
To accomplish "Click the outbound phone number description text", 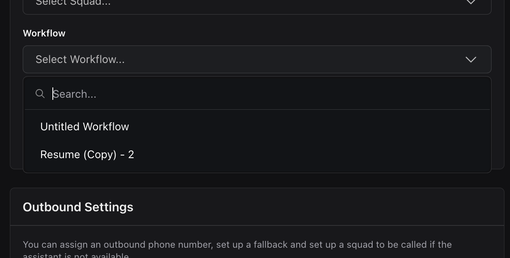I will [x=237, y=245].
